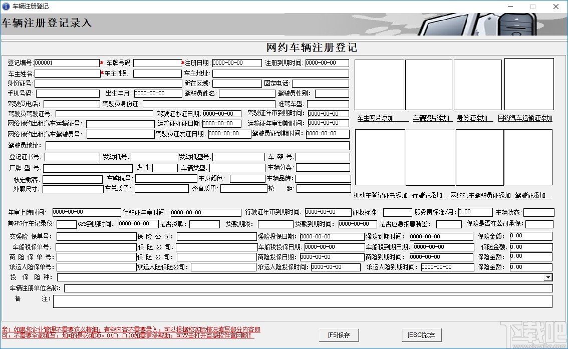
Task: Click the 车主照片 photo box
Action: point(379,85)
